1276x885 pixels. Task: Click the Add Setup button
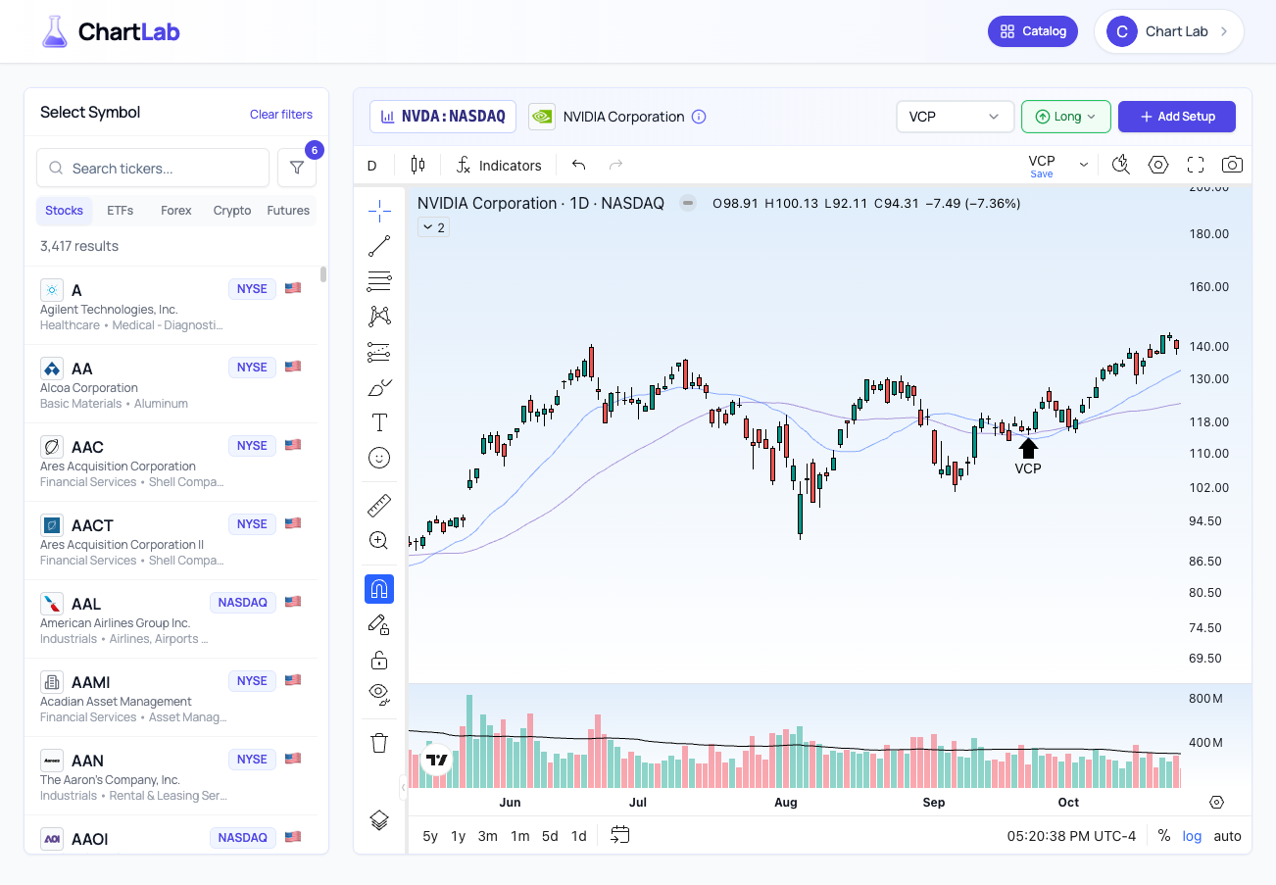coord(1177,117)
